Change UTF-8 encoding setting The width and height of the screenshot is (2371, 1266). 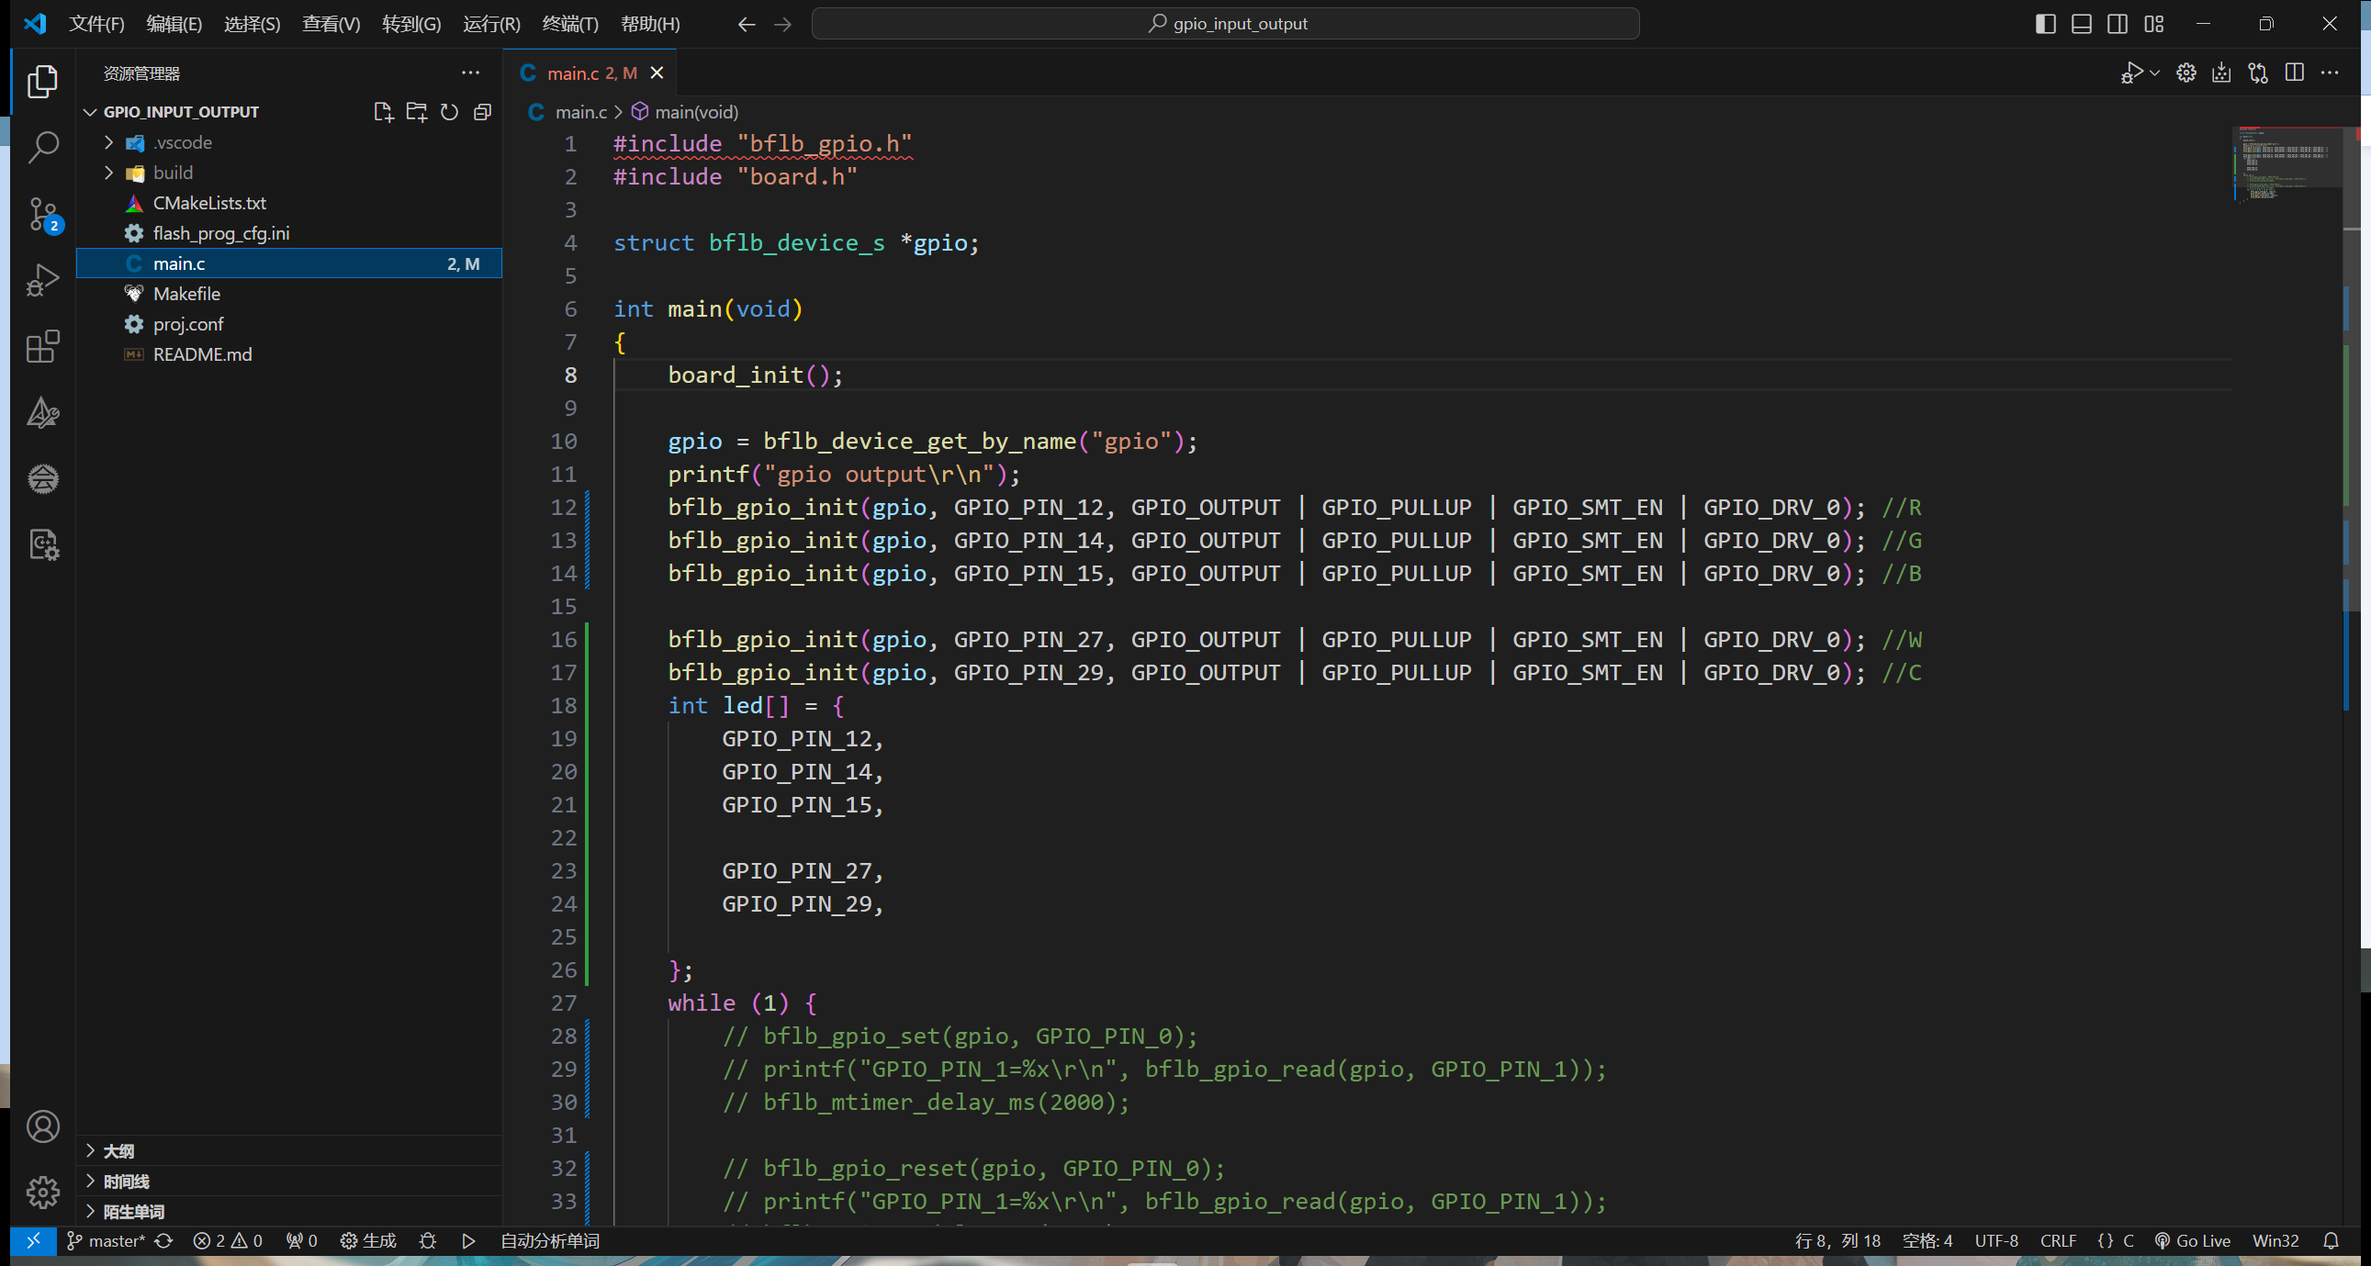tap(1996, 1240)
